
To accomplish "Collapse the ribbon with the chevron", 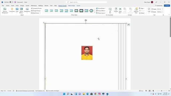I will click(x=169, y=15).
